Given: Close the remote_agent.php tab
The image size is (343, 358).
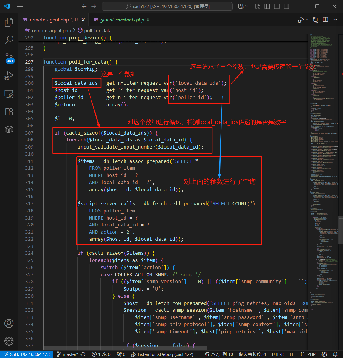Looking at the screenshot, I should (x=83, y=20).
